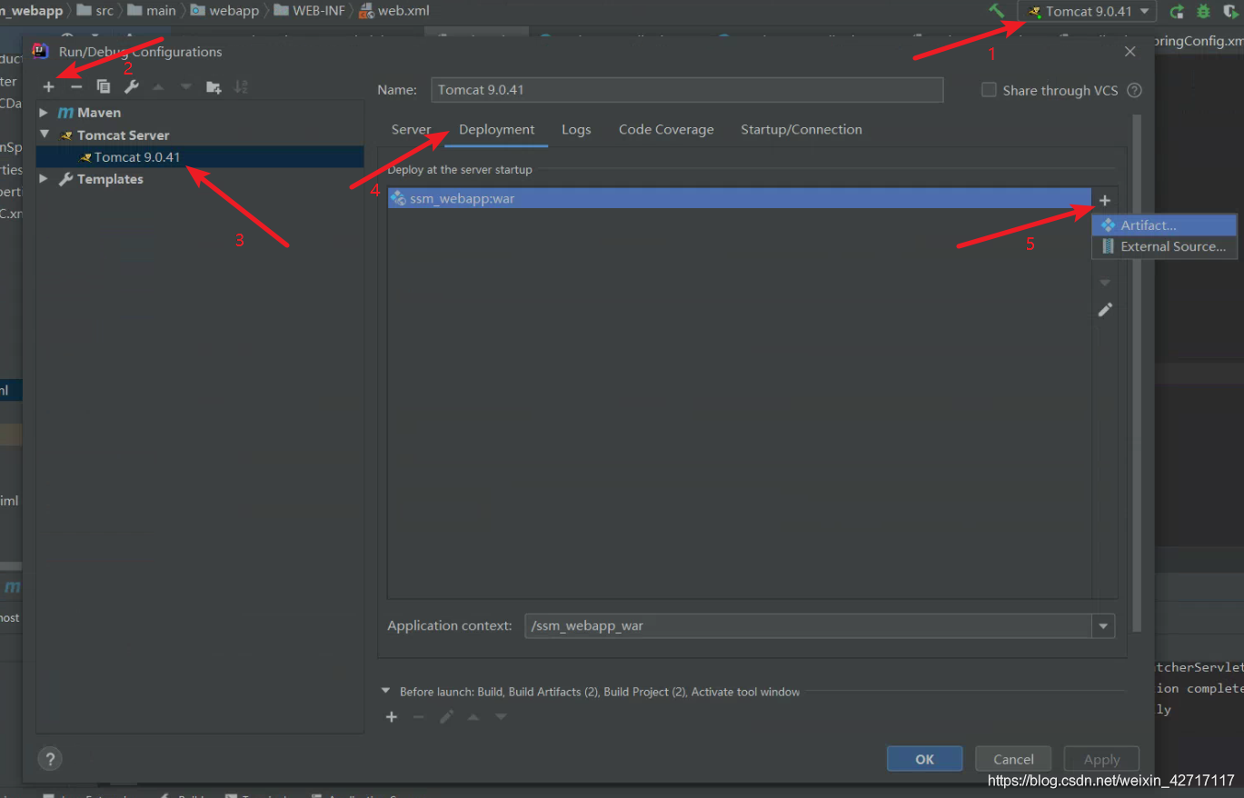The height and width of the screenshot is (798, 1244).
Task: Click the question mark help button at the dialog's bottom
Action: (x=50, y=758)
